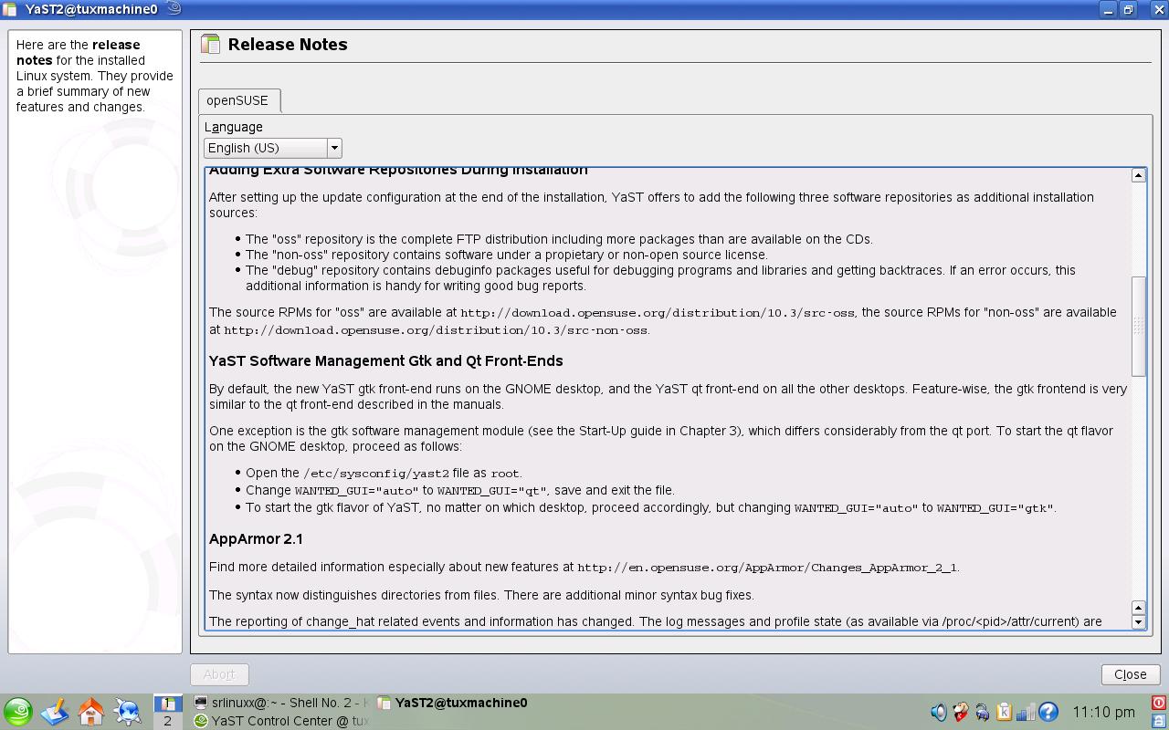1169x730 pixels.
Task: Click the "oss" repository bullet line
Action: [x=559, y=239]
